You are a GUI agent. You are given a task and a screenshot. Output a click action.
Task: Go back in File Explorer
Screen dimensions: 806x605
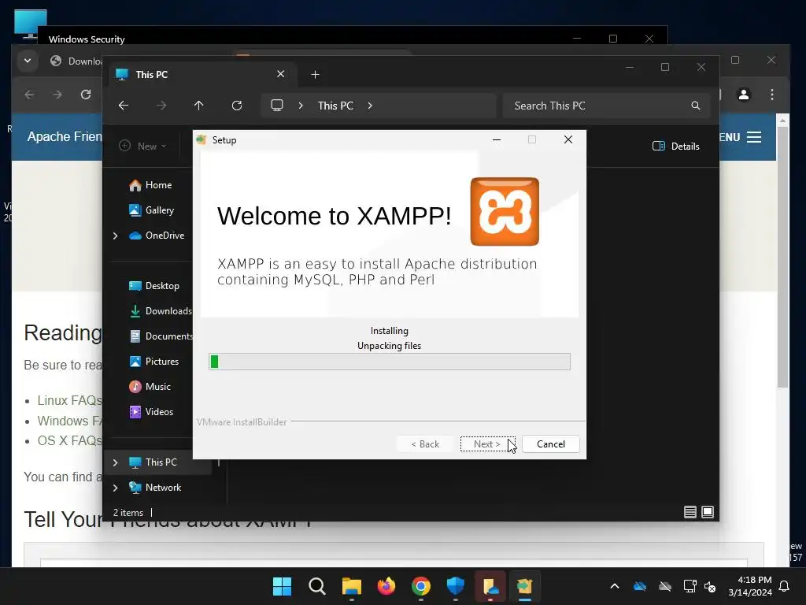[124, 106]
